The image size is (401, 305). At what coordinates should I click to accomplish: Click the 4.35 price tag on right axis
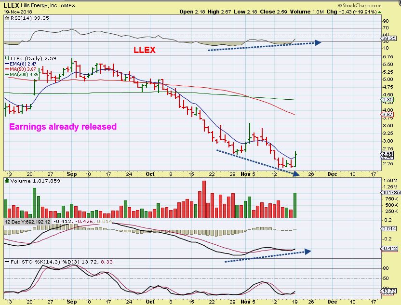click(x=388, y=100)
